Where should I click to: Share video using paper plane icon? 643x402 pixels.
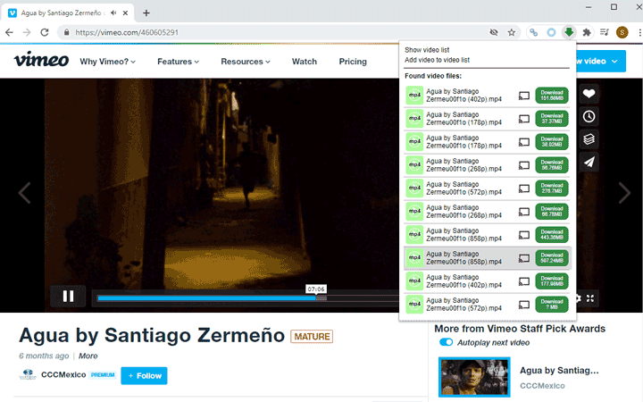click(589, 163)
